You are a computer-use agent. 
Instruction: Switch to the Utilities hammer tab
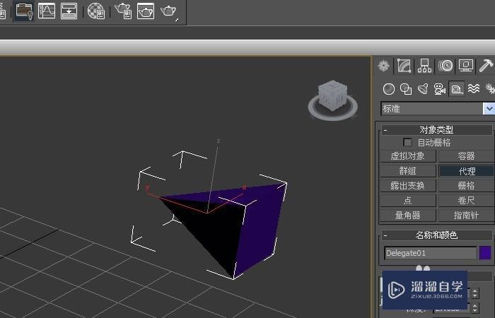coord(487,66)
